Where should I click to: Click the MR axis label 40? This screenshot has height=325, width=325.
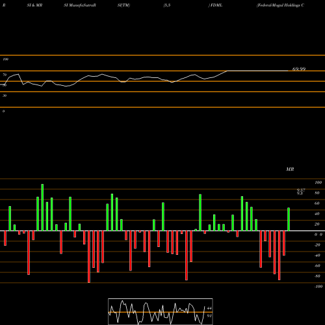(317, 214)
